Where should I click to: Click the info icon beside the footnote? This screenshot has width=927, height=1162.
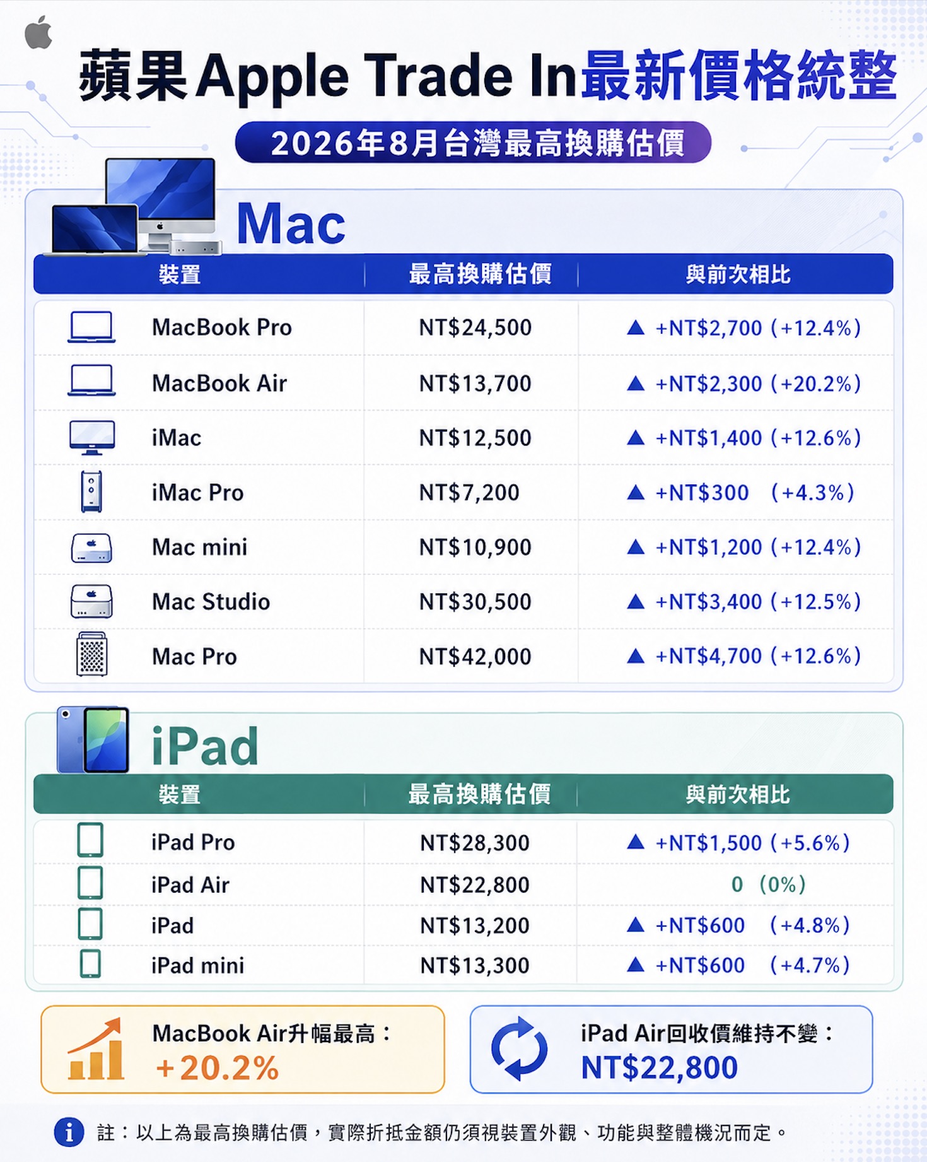click(69, 1132)
